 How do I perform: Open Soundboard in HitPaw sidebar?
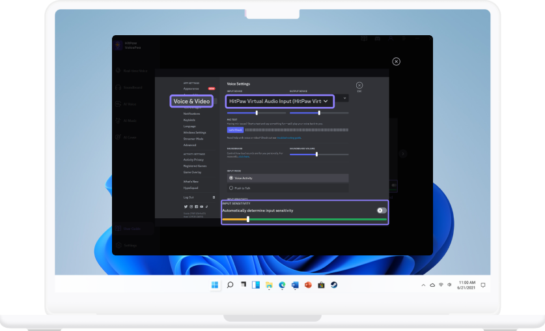coord(129,87)
